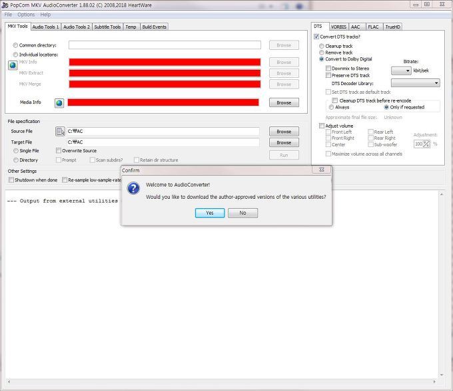The width and height of the screenshot is (453, 391).
Task: Click the Target File path field
Action: [163, 142]
